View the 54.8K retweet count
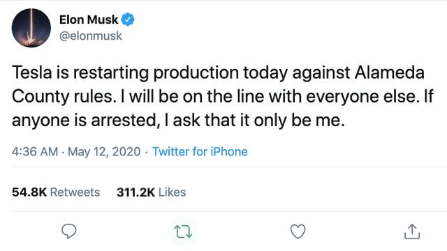The height and width of the screenshot is (251, 447). pyautogui.click(x=29, y=192)
